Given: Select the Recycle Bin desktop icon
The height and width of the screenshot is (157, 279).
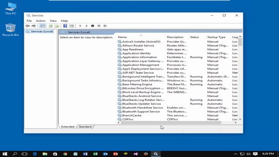Looking at the screenshot, I should [x=10, y=30].
